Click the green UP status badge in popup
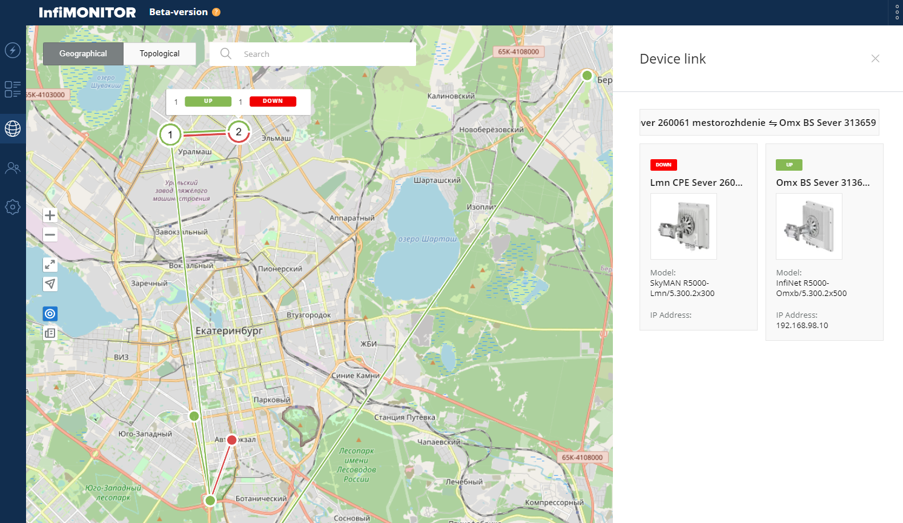 208,102
